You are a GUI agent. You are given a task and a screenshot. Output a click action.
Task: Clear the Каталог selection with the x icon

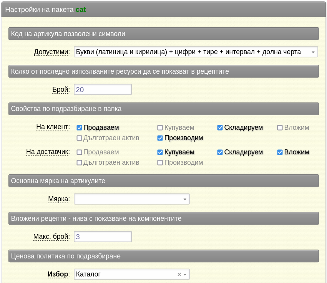[179, 275]
